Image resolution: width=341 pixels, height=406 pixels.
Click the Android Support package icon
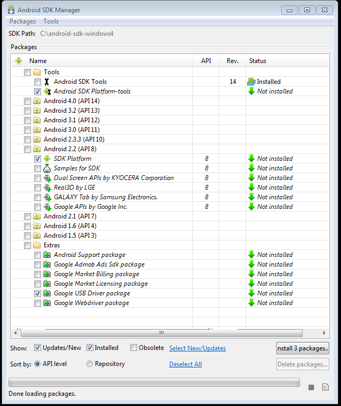47,255
